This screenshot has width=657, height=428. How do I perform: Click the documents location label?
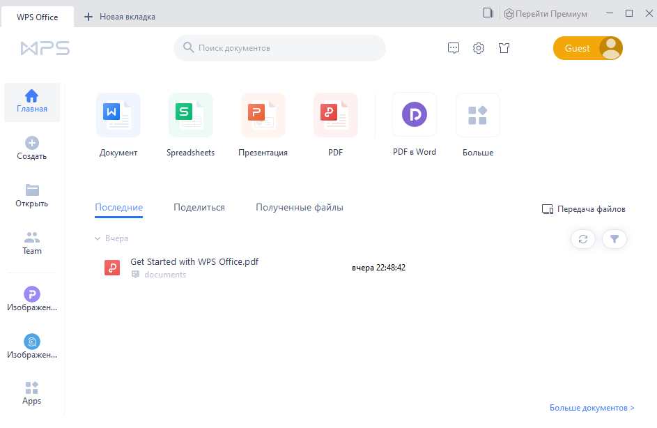click(x=165, y=275)
